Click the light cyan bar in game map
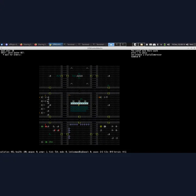Screen dimensions: 196x196 [79, 103]
